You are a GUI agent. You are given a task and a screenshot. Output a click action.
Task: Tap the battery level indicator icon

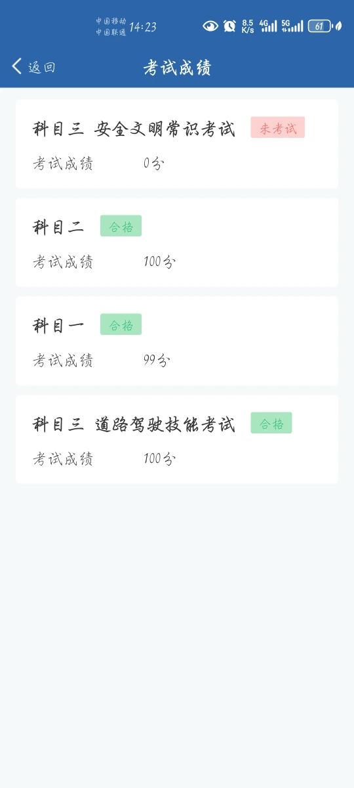point(320,26)
